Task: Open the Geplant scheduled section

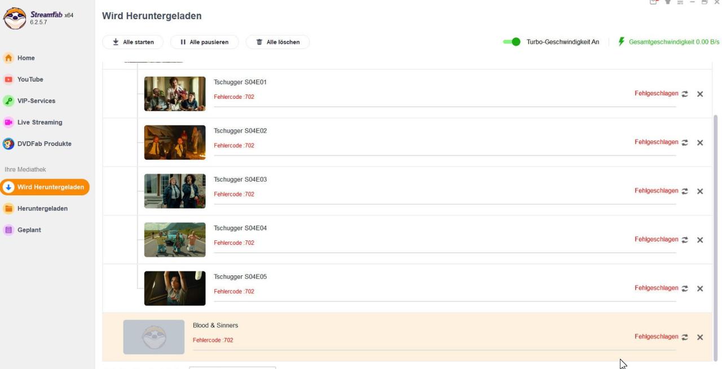Action: click(29, 230)
